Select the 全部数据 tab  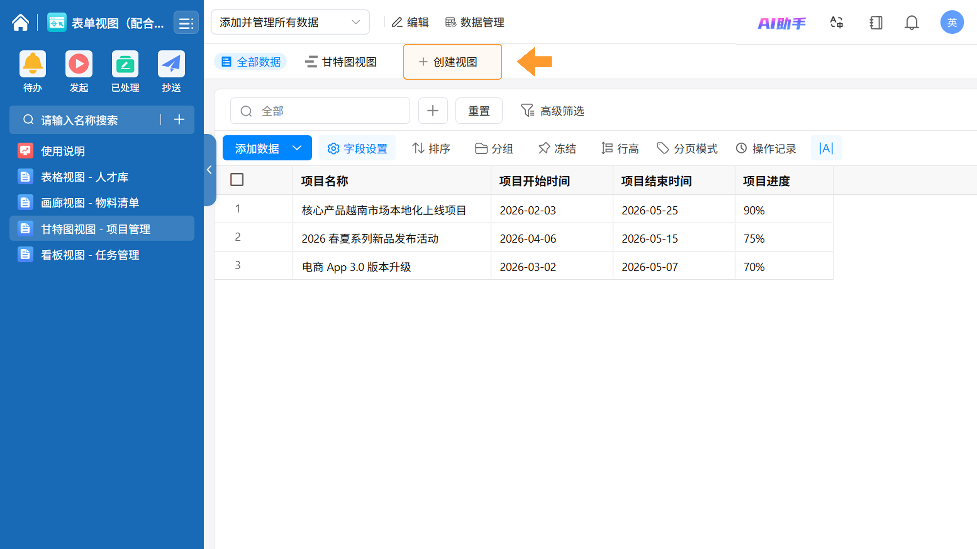251,62
